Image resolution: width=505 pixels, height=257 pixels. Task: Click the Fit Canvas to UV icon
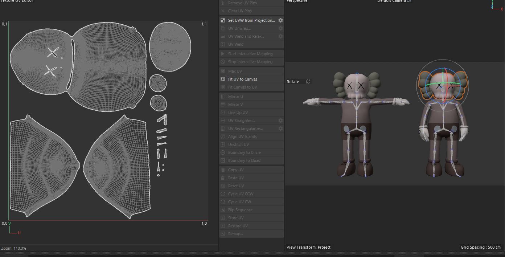point(223,87)
